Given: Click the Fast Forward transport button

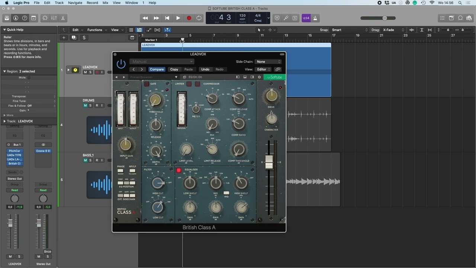Looking at the screenshot, I should pyautogui.click(x=156, y=18).
